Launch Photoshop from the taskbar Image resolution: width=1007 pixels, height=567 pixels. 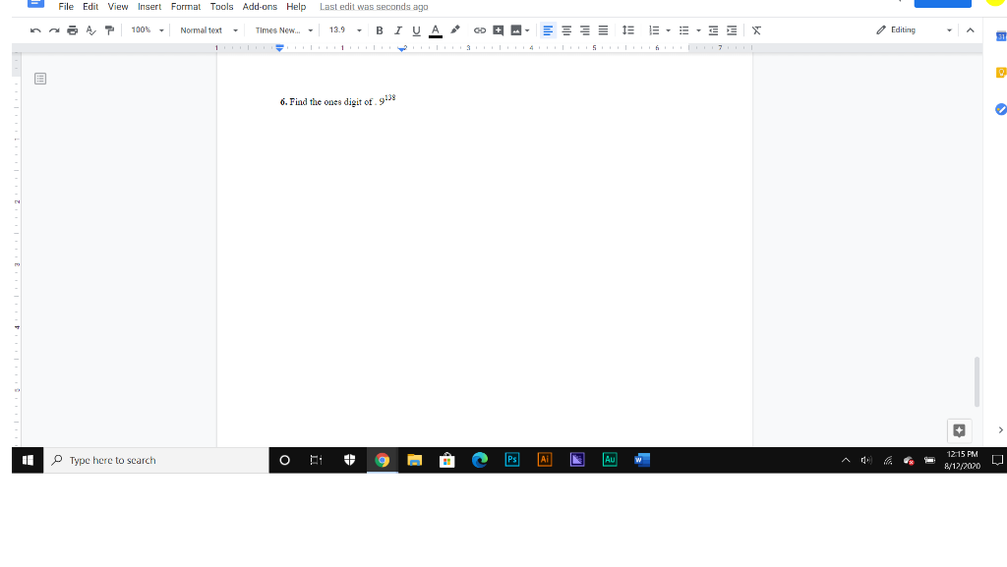click(512, 459)
